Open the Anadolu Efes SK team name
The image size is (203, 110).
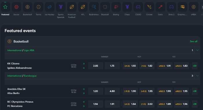point(17,89)
